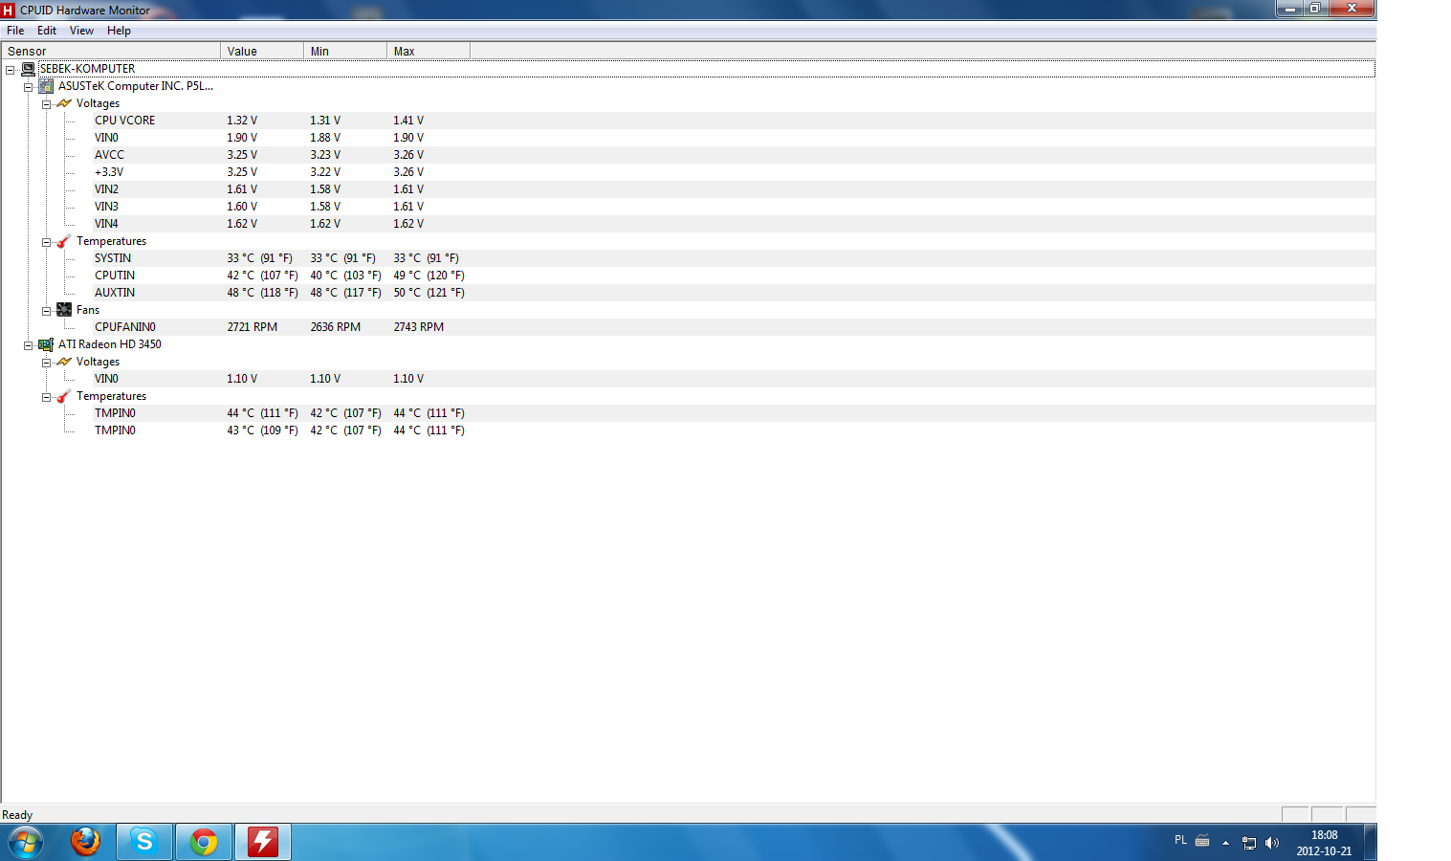This screenshot has width=1451, height=861.
Task: Collapse the ASUSTeK Computer INC. node
Action: (29, 87)
